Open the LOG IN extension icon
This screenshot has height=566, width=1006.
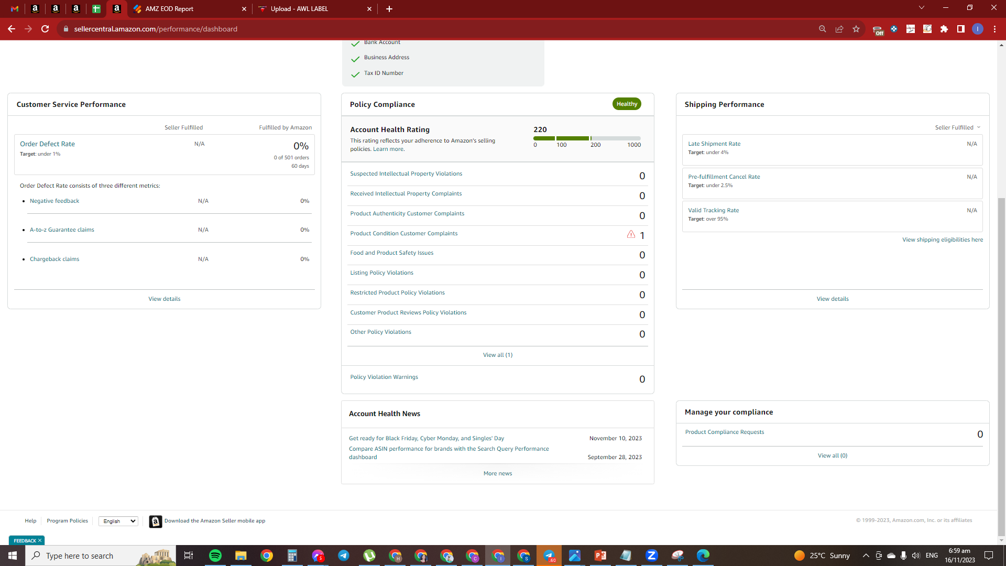coord(911,29)
